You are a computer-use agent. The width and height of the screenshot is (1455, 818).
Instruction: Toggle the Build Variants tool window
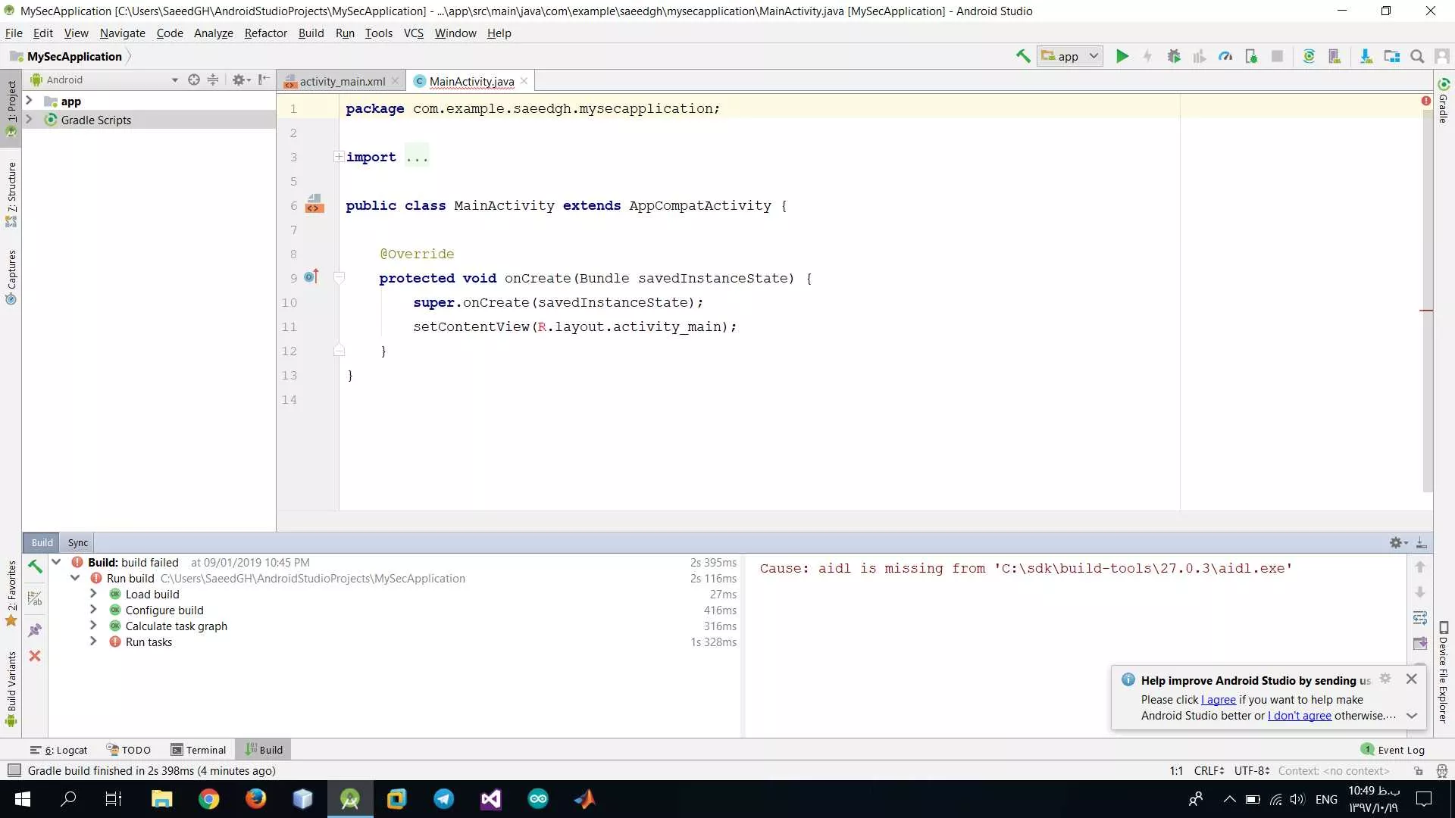(x=11, y=689)
